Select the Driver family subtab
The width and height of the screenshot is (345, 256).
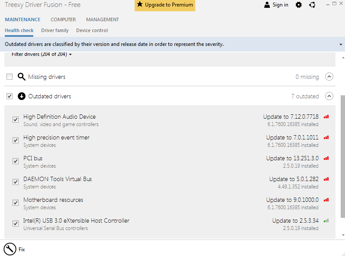coord(55,30)
